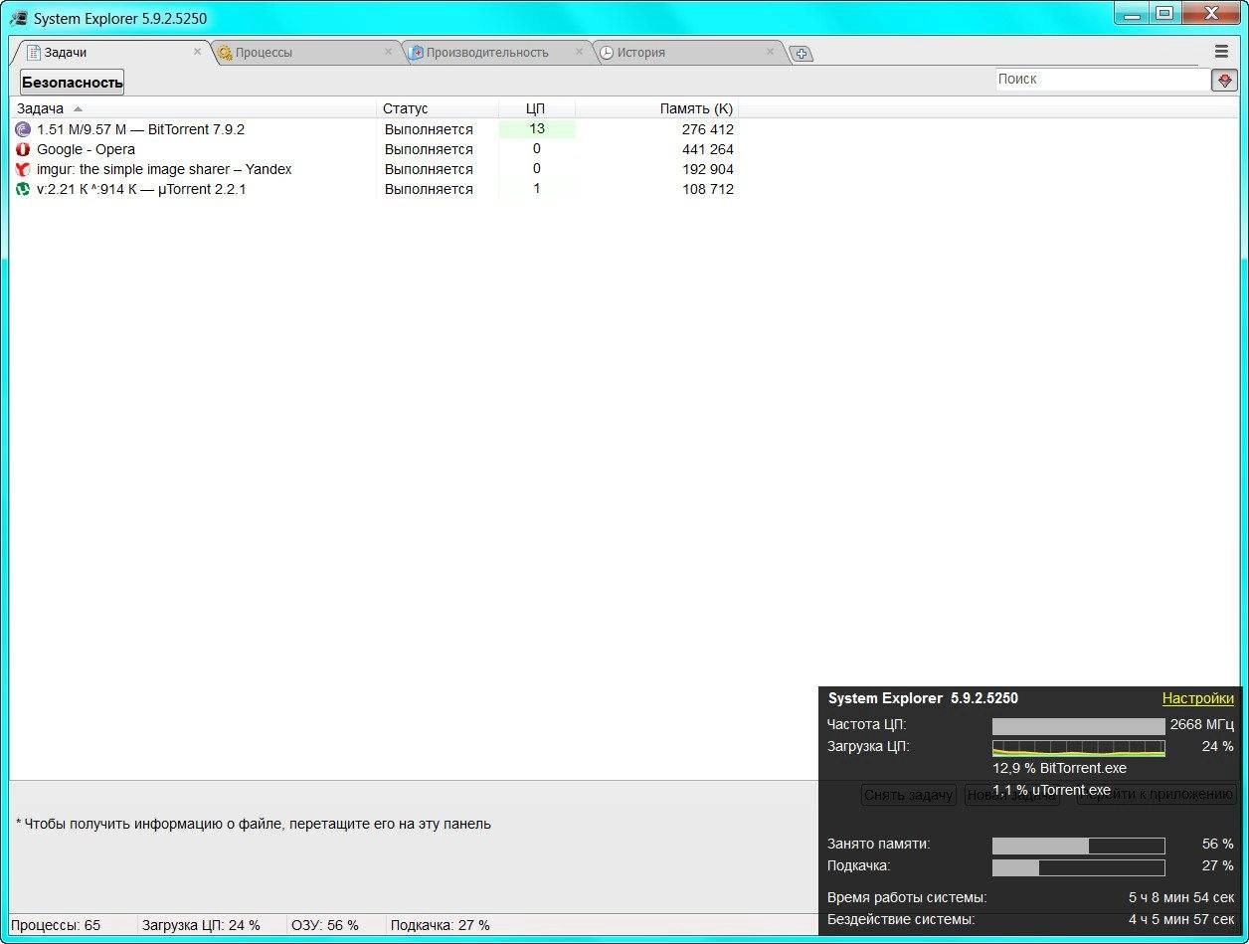
Task: Click the ОЗУ: 56 % status entry
Action: pos(325,925)
